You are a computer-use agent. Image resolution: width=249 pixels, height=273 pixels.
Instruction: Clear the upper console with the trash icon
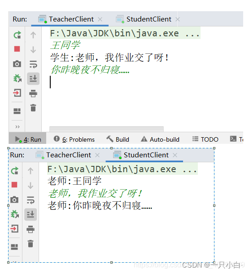(x=33, y=108)
